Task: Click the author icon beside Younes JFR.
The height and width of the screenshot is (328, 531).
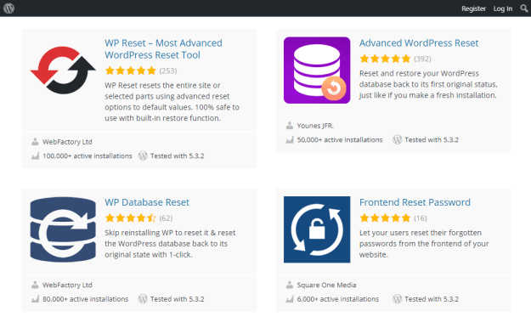Action: [290, 126]
